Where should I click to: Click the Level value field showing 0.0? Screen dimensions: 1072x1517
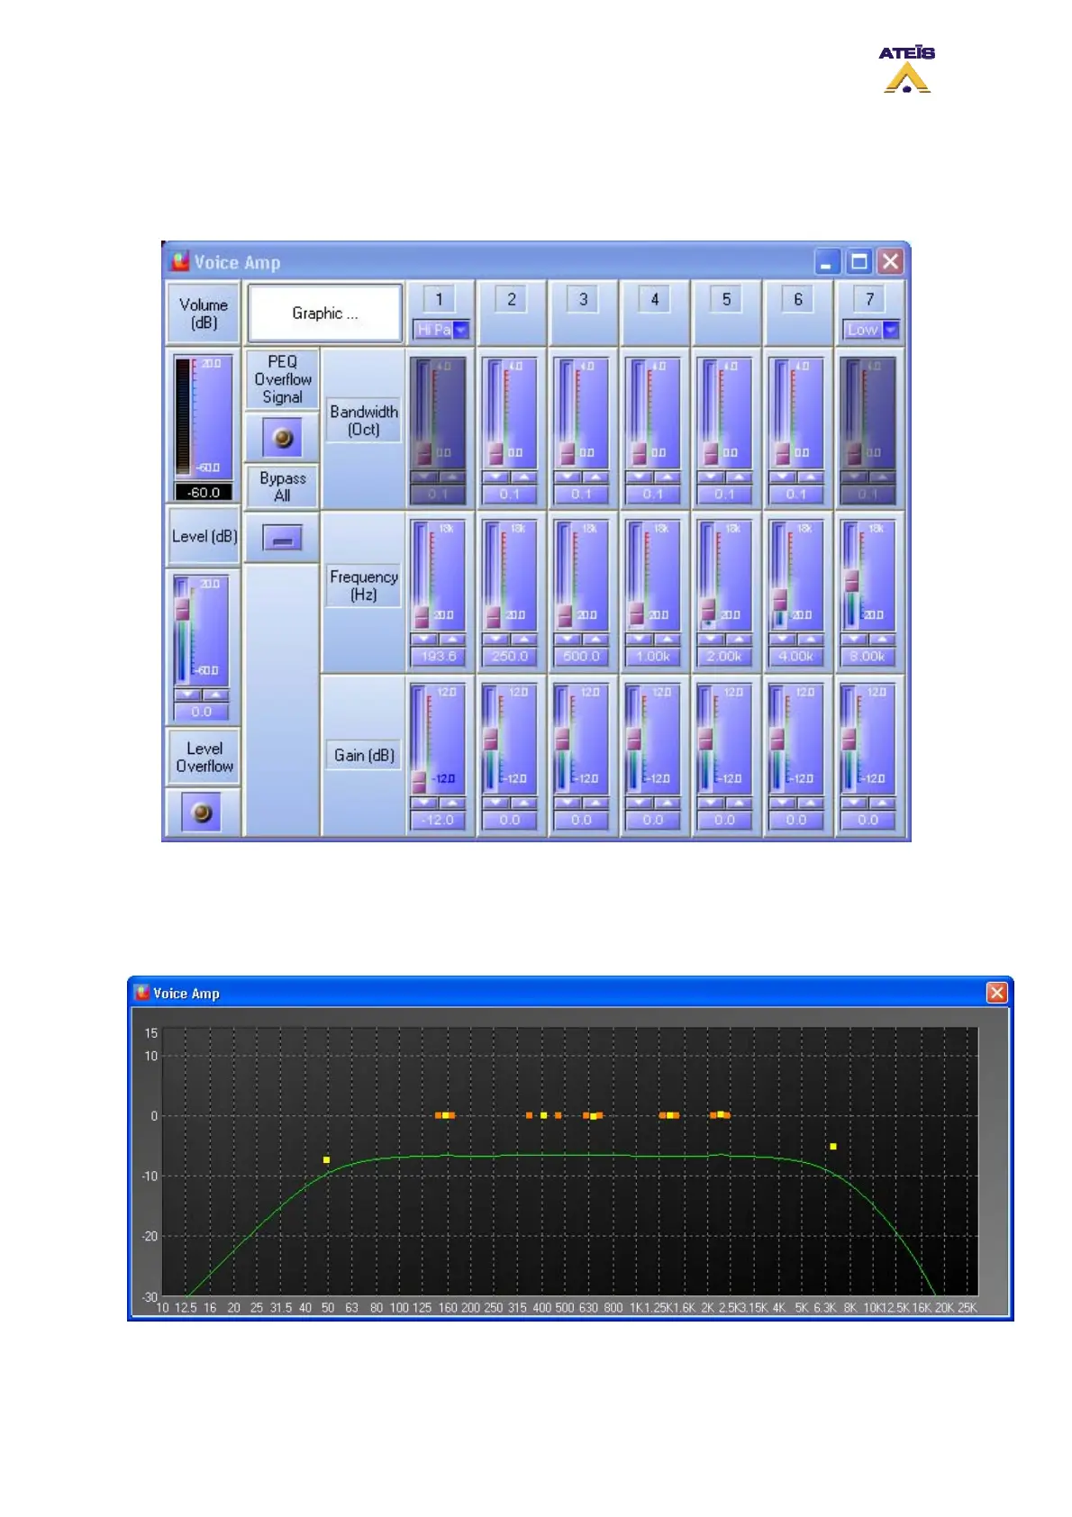click(202, 712)
